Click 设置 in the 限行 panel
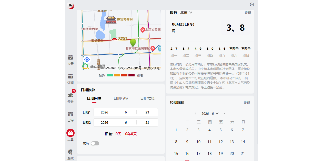The height and width of the screenshot is (161, 323). click(248, 13)
